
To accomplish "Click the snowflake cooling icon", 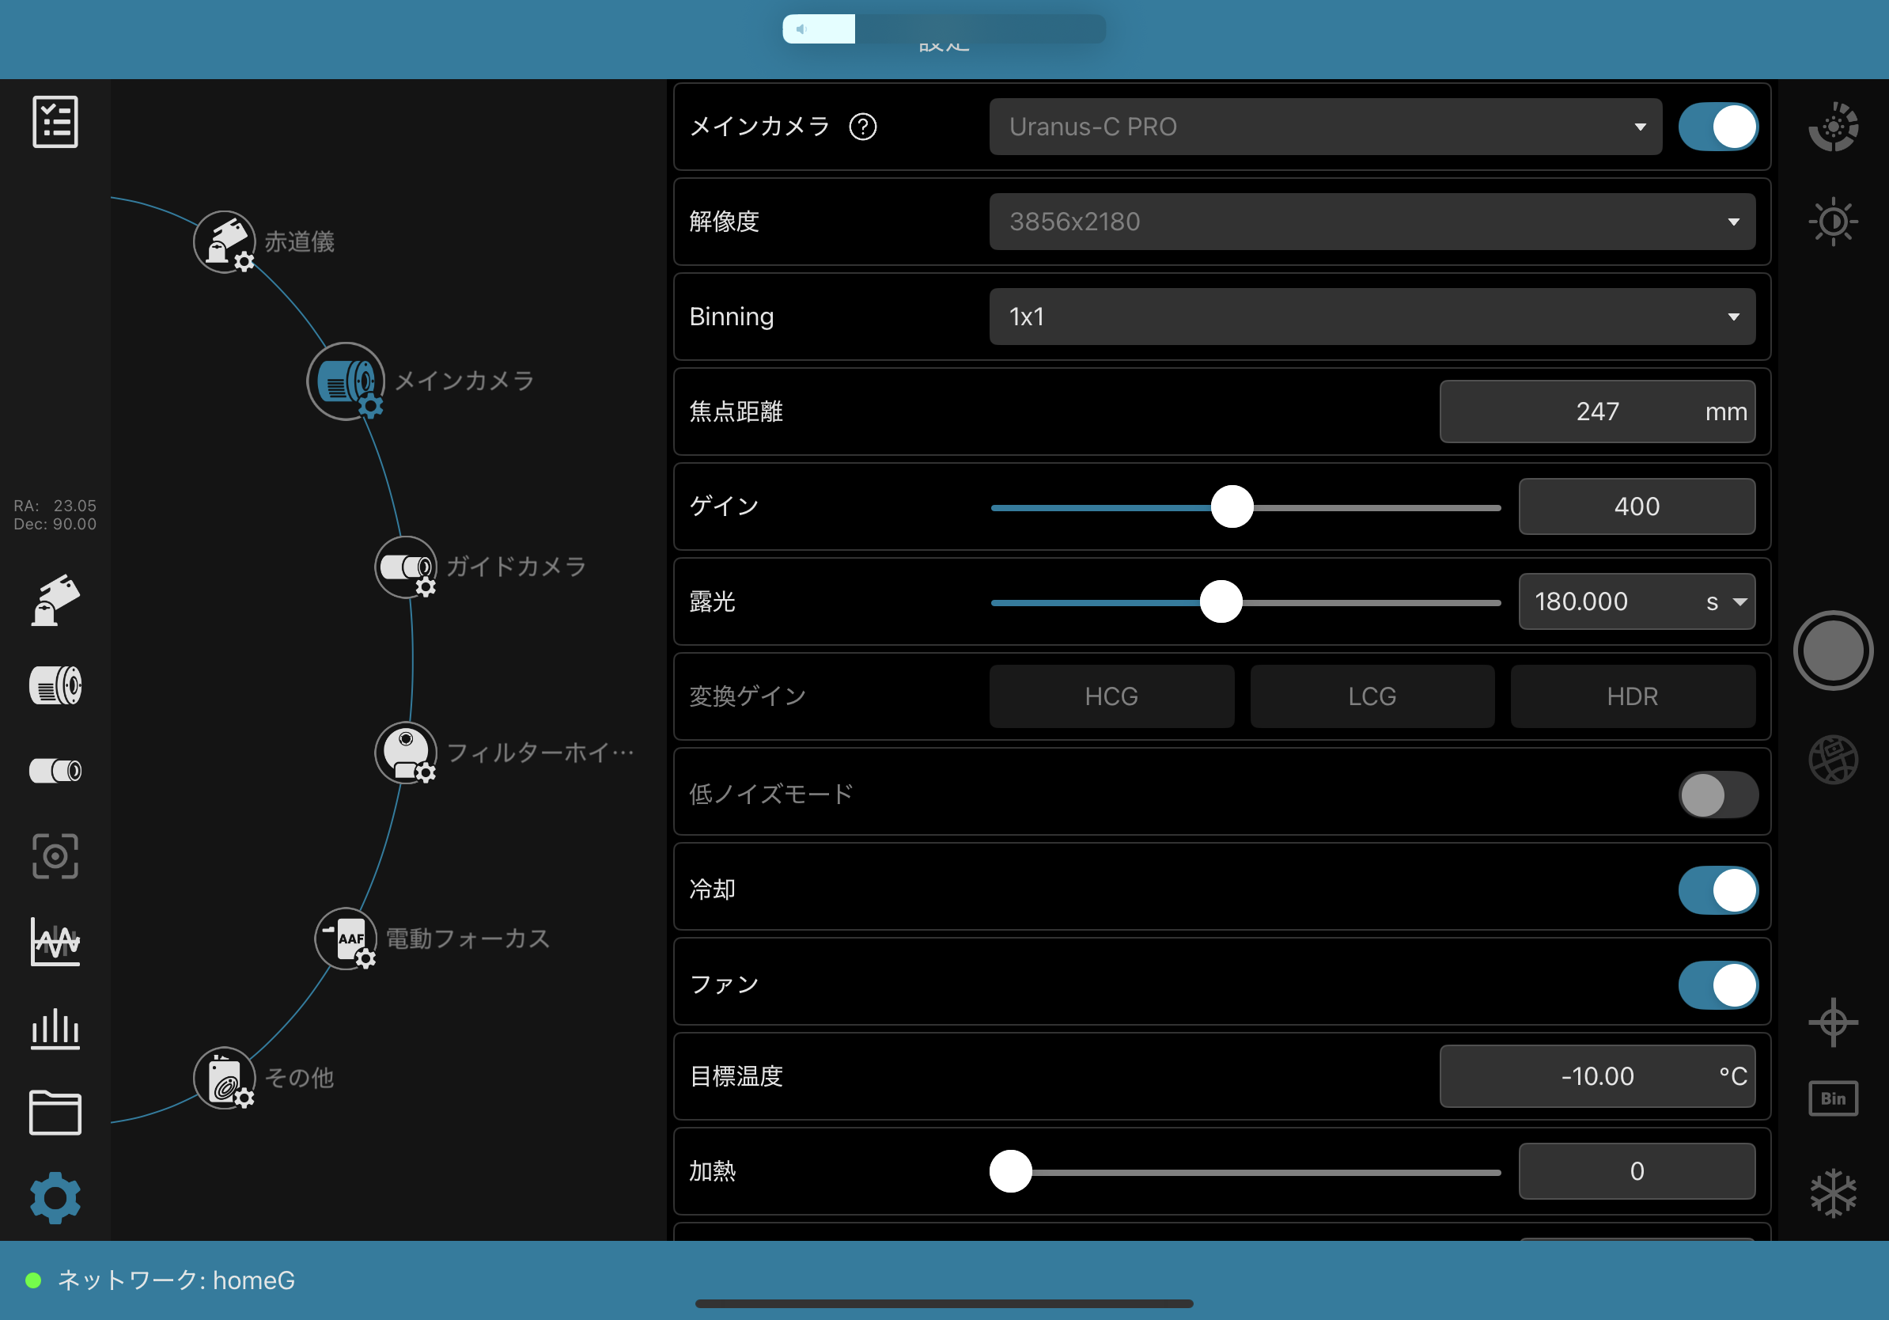I will point(1833,1193).
